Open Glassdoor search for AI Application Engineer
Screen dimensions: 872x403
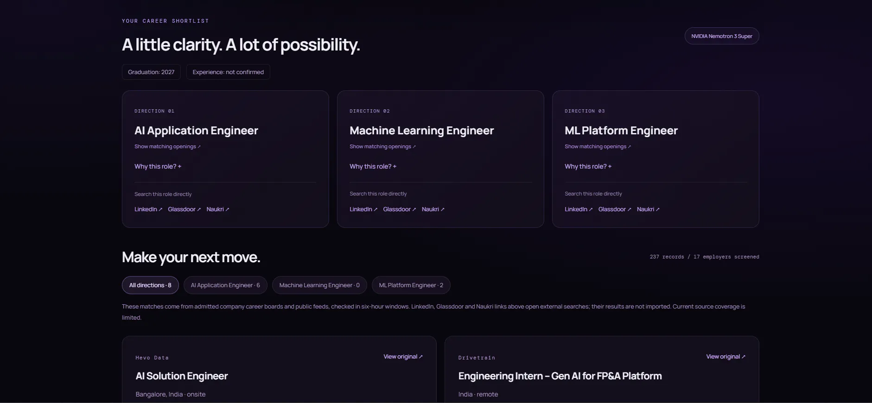184,209
